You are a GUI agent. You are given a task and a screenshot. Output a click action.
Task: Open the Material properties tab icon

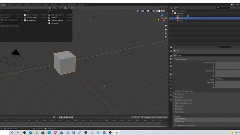[x=171, y=95]
